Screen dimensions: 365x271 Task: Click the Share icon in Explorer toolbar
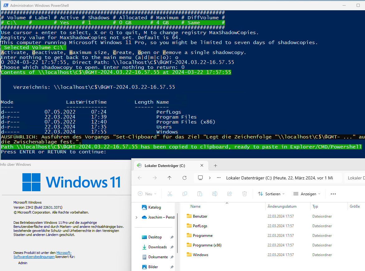click(230, 194)
